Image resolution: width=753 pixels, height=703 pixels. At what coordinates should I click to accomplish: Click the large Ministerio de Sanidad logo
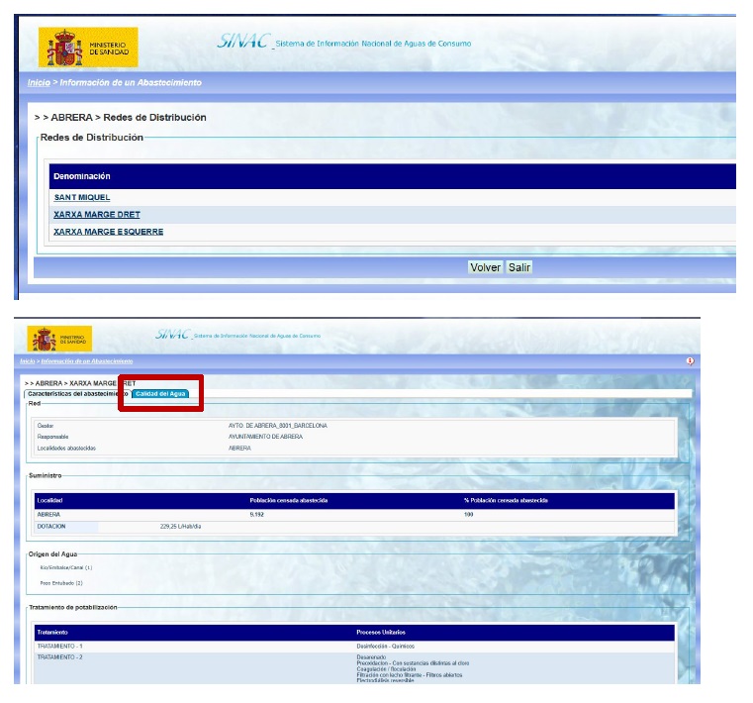tap(87, 47)
